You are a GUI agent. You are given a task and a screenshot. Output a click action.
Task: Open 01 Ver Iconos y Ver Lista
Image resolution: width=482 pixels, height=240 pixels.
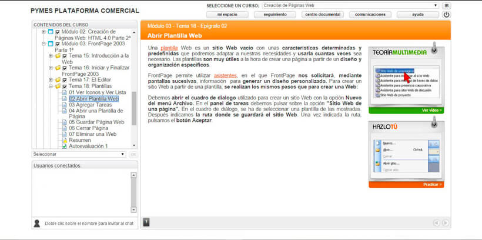click(x=97, y=92)
